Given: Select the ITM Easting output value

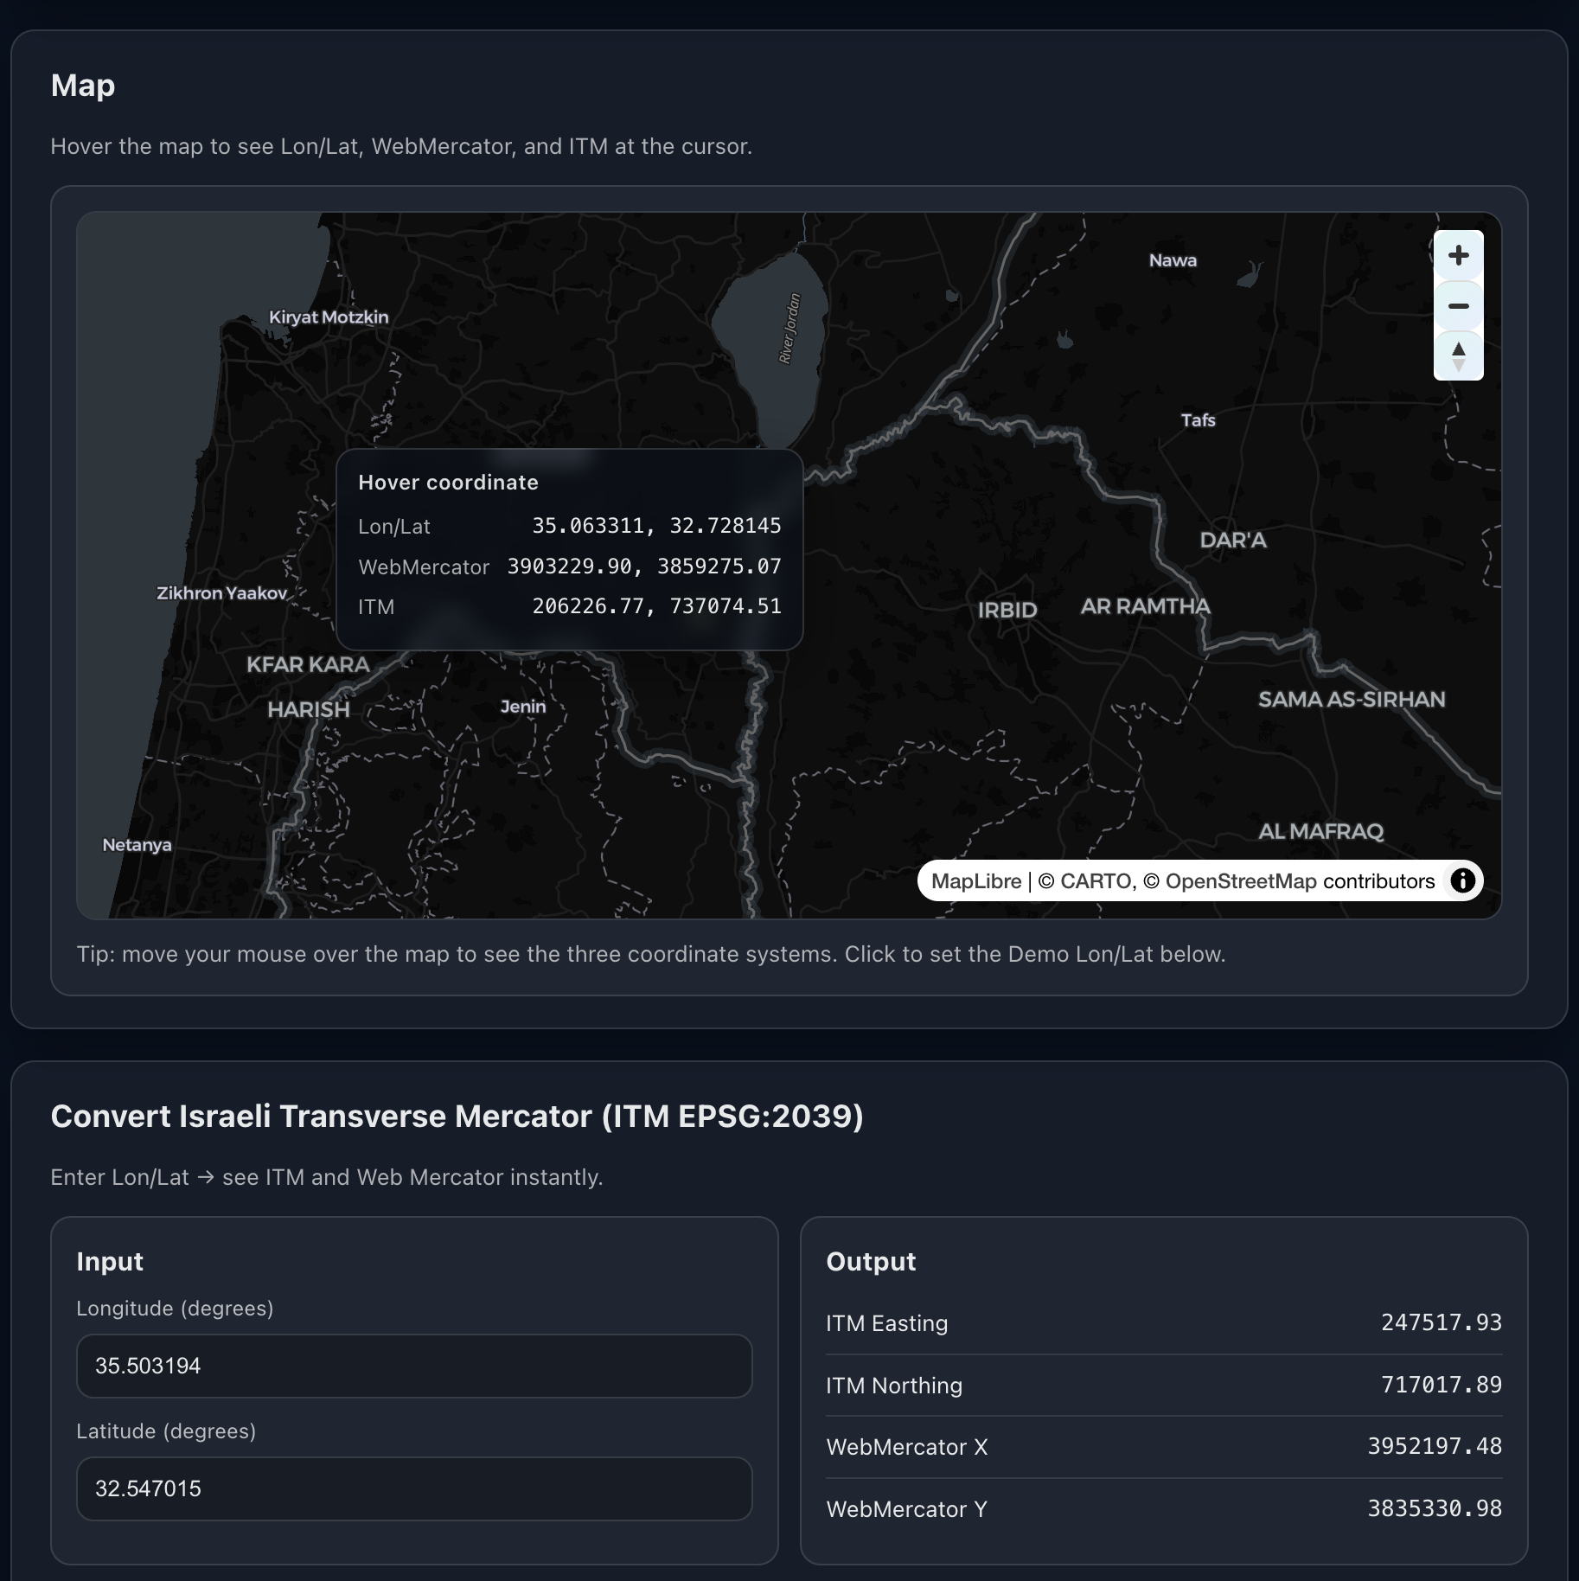Looking at the screenshot, I should coord(1440,1322).
